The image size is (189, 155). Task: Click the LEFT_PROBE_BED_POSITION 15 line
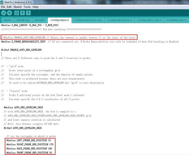[28, 140]
